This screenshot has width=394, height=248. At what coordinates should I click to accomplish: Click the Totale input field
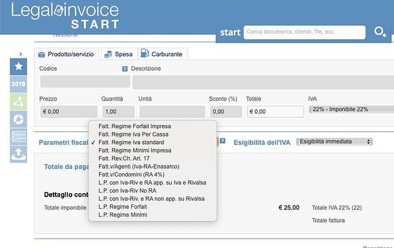pyautogui.click(x=276, y=111)
